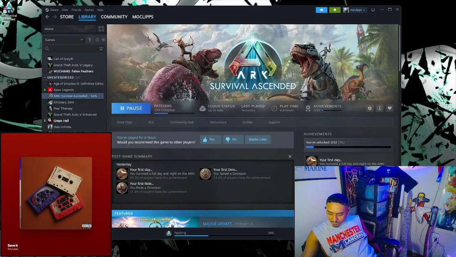Click the Your first Ride achievement icon
Screen dimensions: 456x257
122,188
